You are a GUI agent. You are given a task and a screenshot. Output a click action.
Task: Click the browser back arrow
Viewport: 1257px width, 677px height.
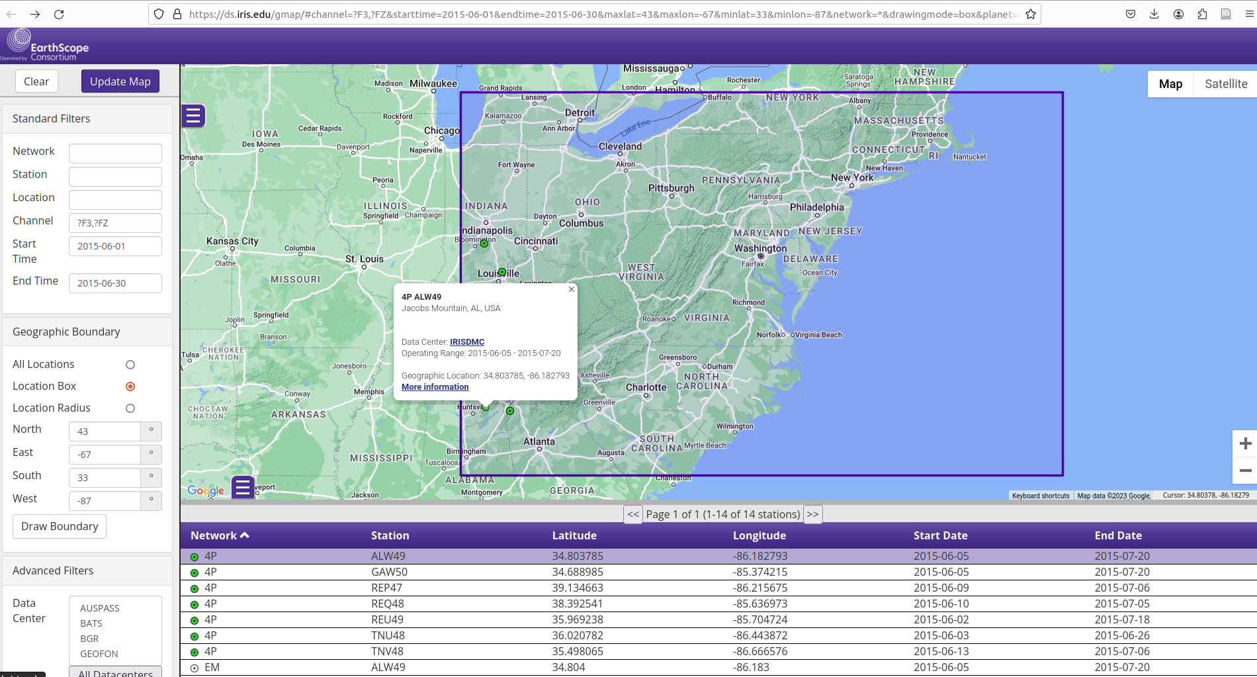pyautogui.click(x=11, y=14)
